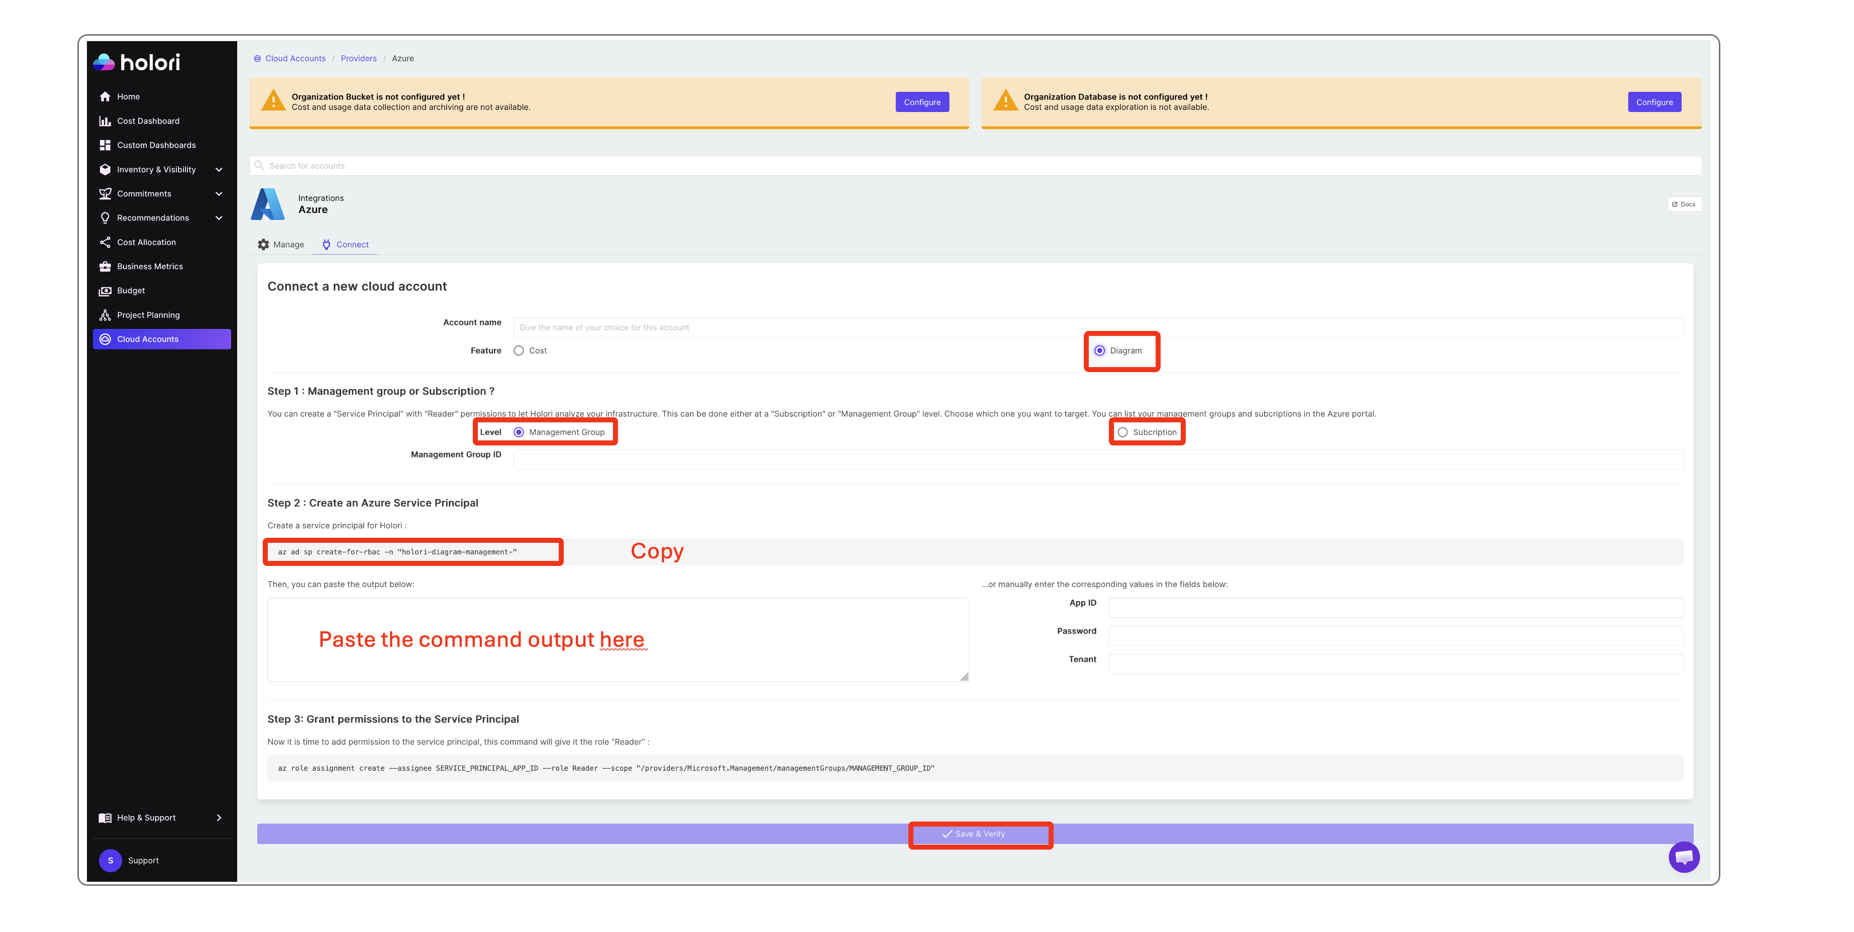The width and height of the screenshot is (1854, 932).
Task: Click the command output paste textarea
Action: [x=617, y=639]
